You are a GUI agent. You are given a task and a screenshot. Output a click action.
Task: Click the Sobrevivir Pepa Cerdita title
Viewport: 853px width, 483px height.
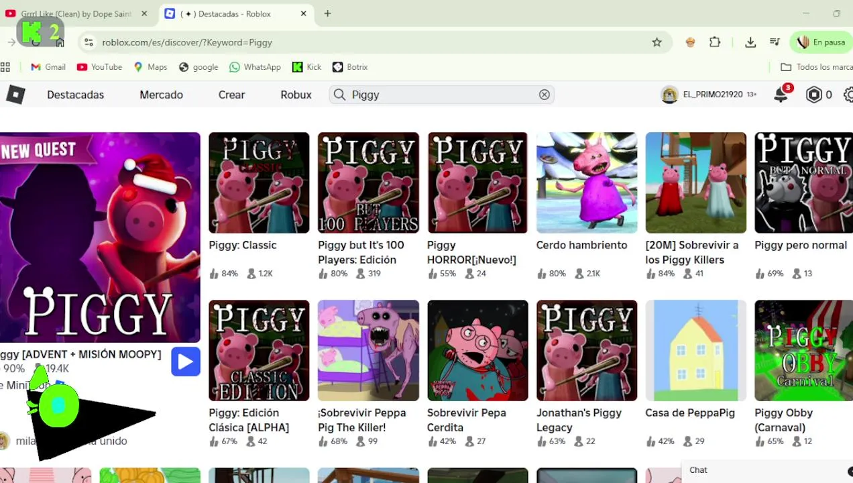[466, 420]
